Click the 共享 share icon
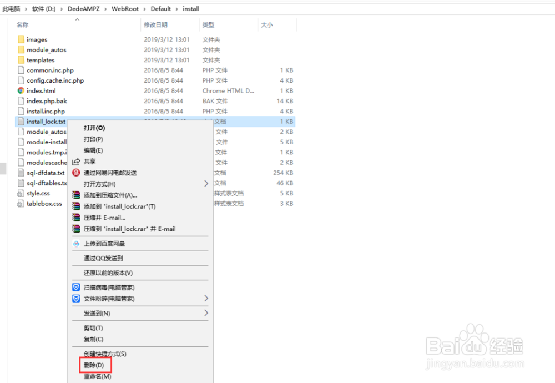Viewport: 555px width, 383px height. [76, 162]
